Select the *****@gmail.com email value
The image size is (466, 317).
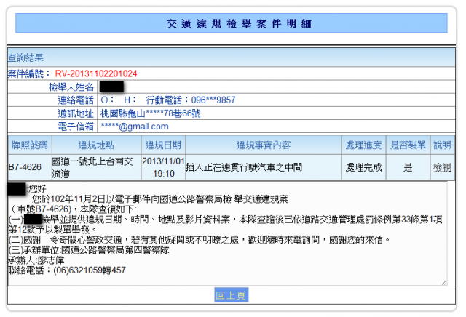135,127
